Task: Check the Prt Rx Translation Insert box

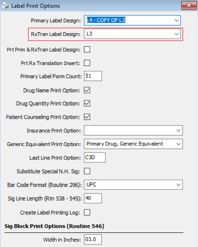Action: click(x=87, y=63)
